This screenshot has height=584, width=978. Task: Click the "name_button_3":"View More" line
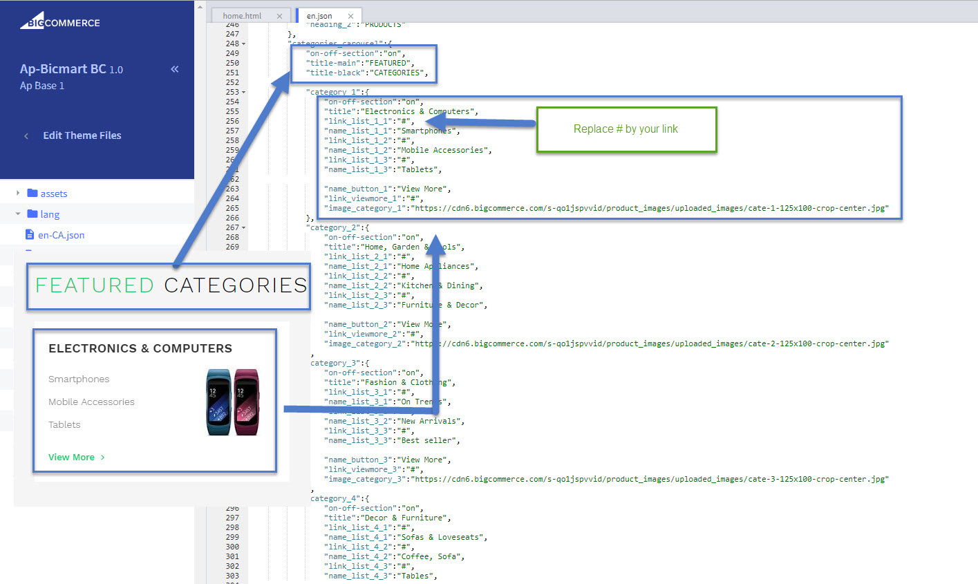point(388,460)
